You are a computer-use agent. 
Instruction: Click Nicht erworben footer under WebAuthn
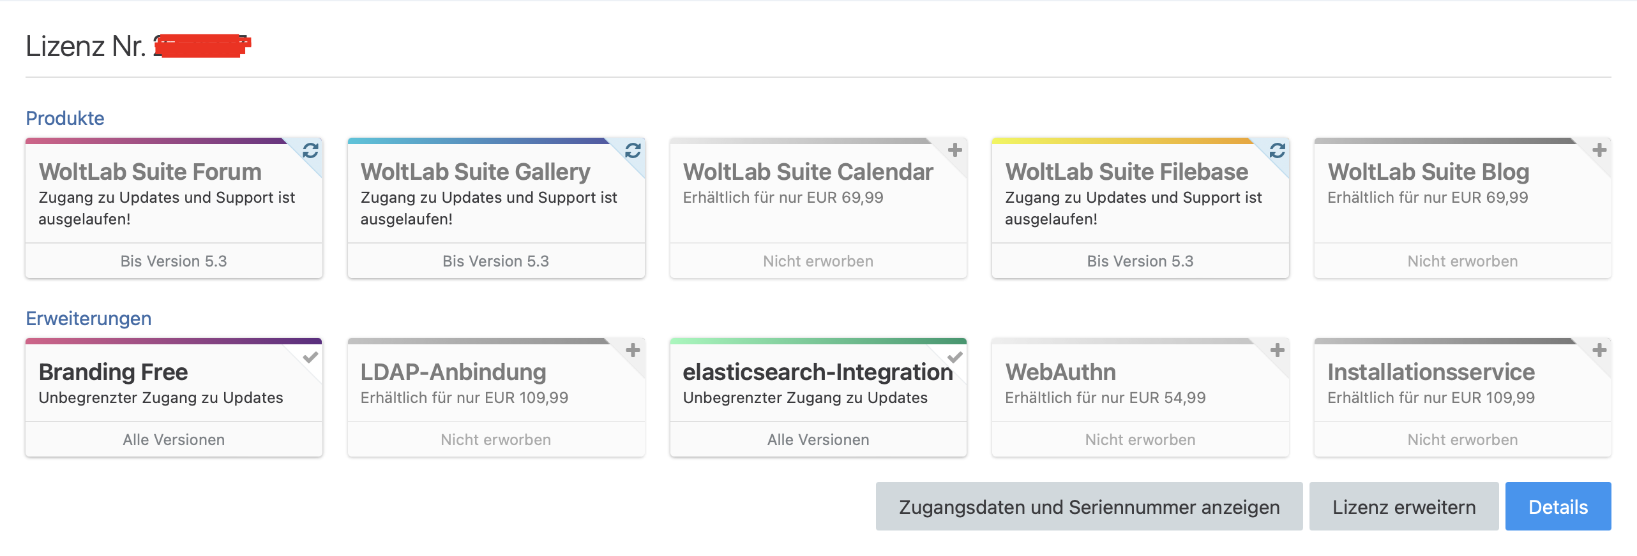[x=1140, y=440]
